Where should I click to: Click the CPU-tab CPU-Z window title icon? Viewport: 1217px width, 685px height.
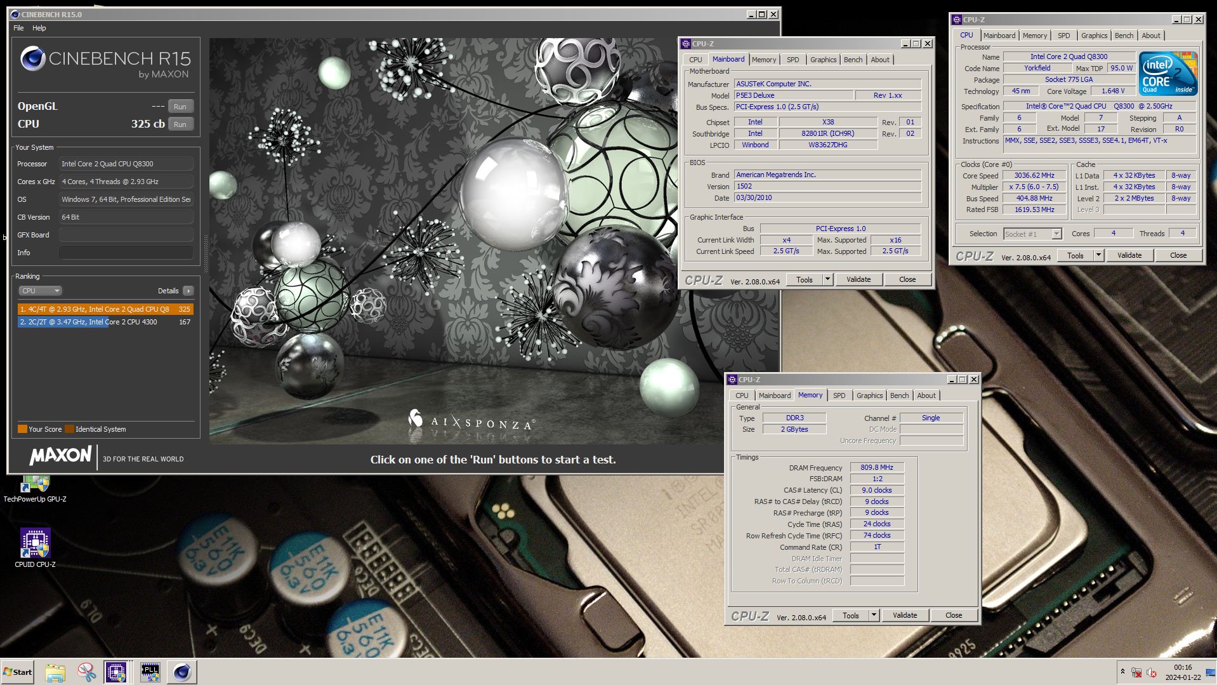point(957,20)
